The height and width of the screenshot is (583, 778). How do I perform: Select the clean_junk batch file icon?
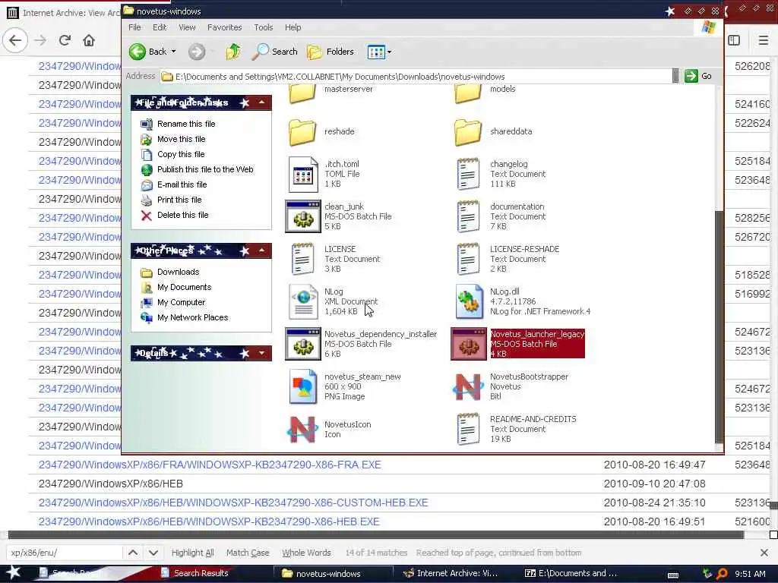point(302,216)
